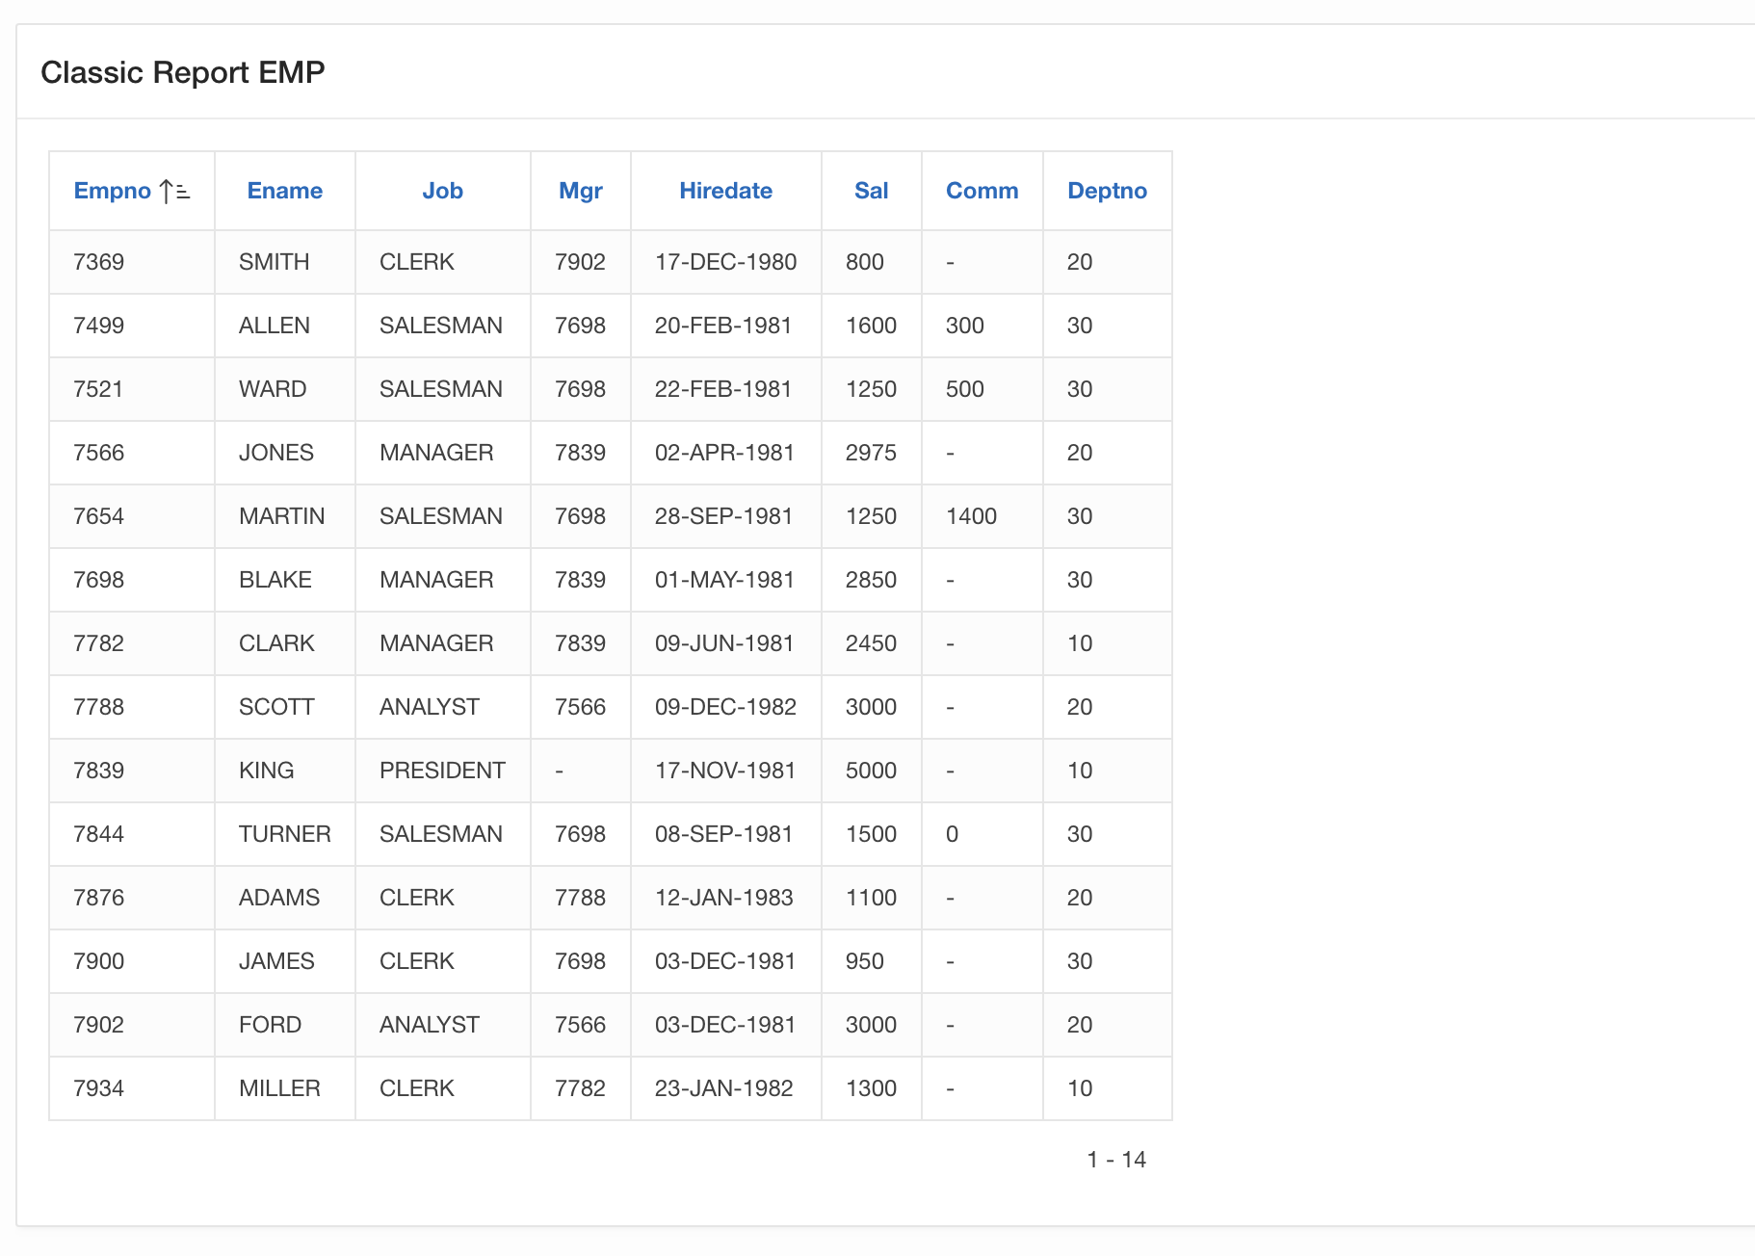Click the Job column header
The height and width of the screenshot is (1256, 1755).
click(x=442, y=191)
